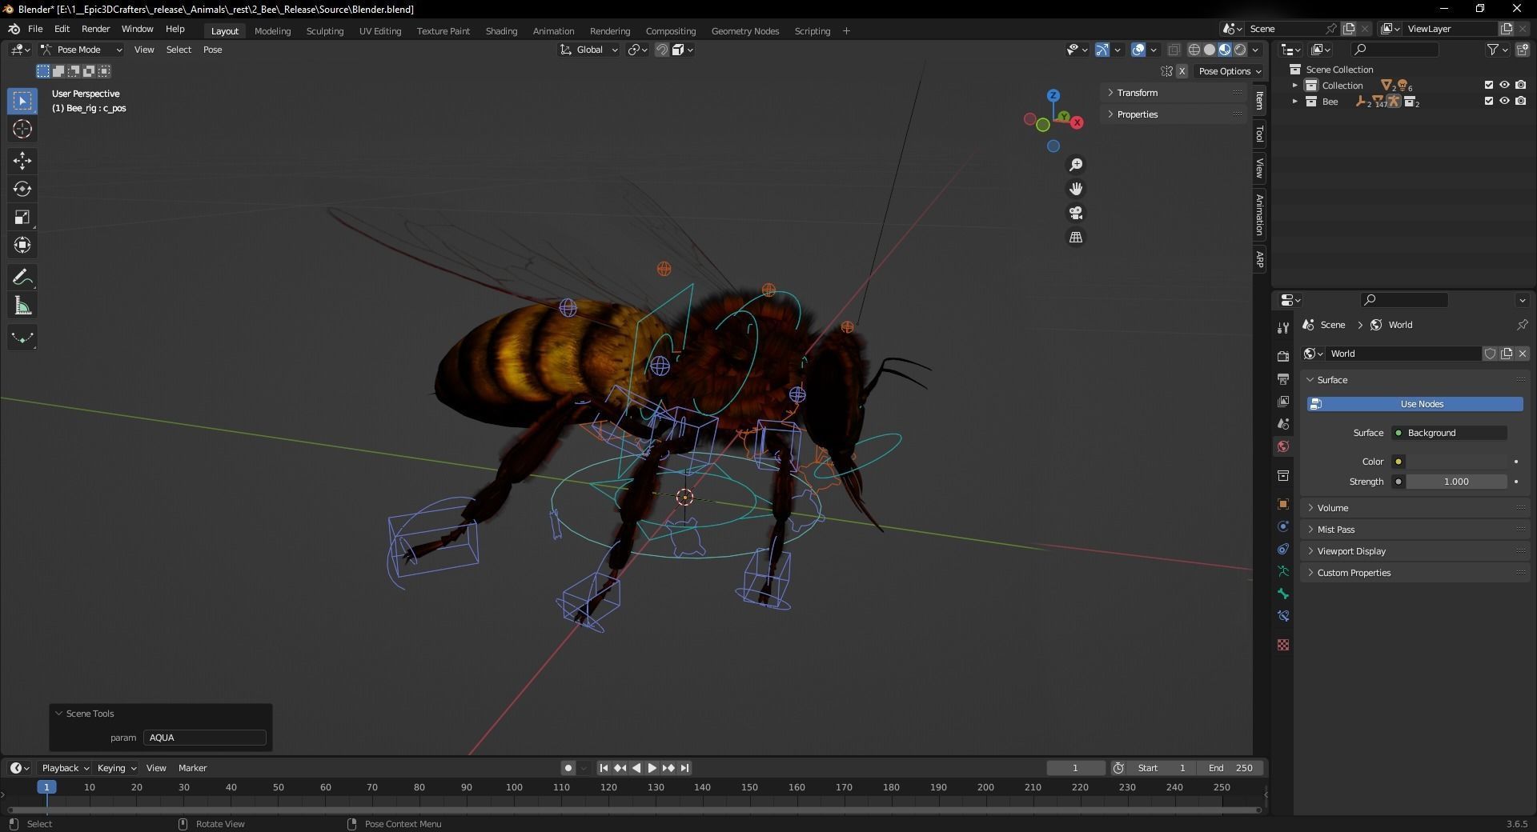The height and width of the screenshot is (832, 1537).
Task: Open the Global orientation dropdown
Action: [x=589, y=50]
